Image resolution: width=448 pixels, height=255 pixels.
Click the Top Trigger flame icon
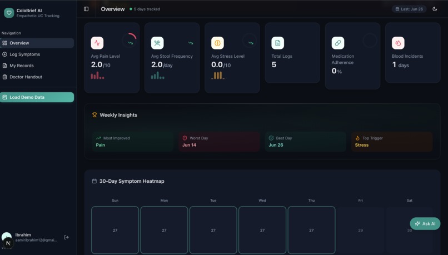pos(357,138)
